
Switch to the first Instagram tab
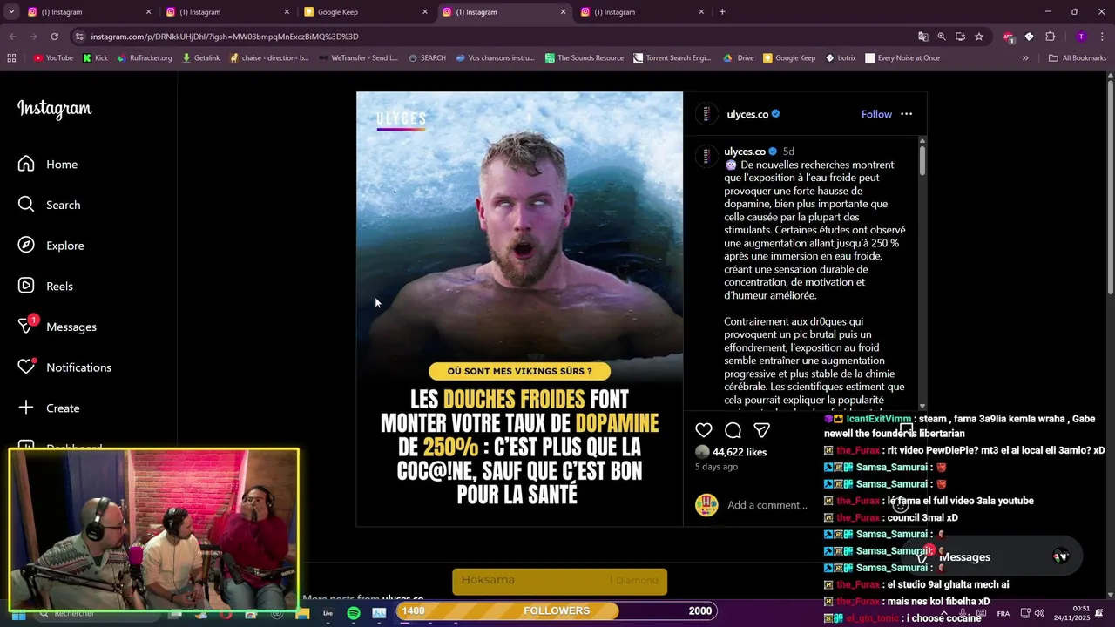click(87, 12)
